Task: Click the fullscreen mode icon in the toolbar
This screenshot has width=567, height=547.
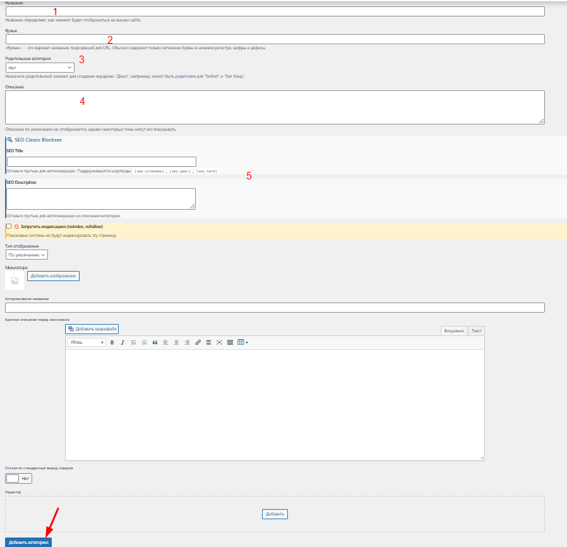Action: tap(219, 342)
